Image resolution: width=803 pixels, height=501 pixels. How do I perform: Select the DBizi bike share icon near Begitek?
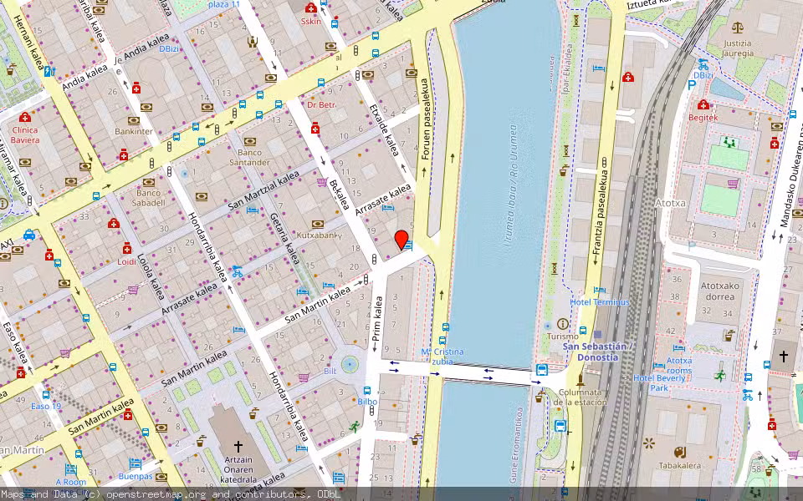703,65
